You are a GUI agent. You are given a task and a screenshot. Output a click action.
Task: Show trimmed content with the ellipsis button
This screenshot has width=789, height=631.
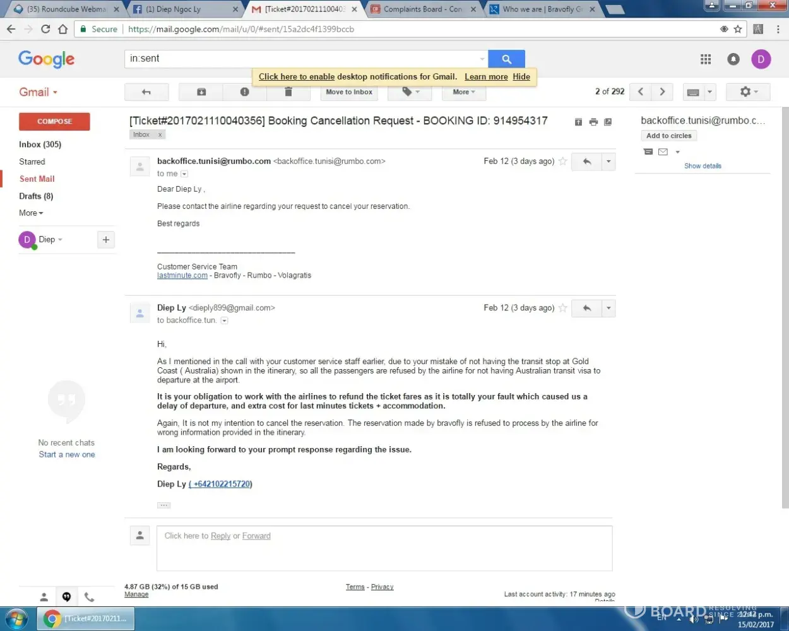tap(163, 505)
